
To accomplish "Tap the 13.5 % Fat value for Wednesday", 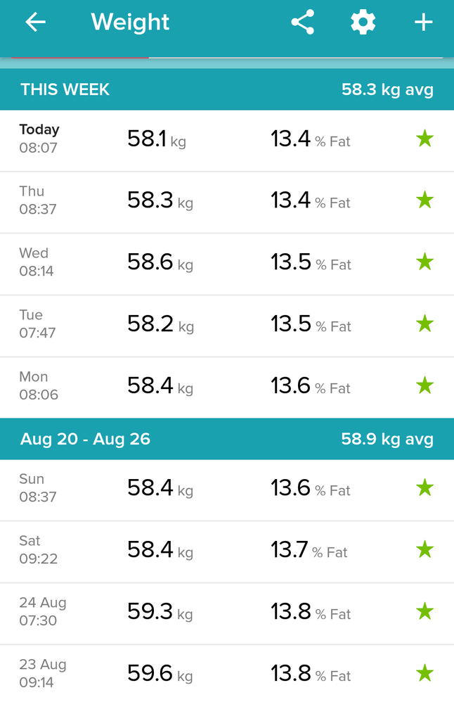I will tap(311, 262).
